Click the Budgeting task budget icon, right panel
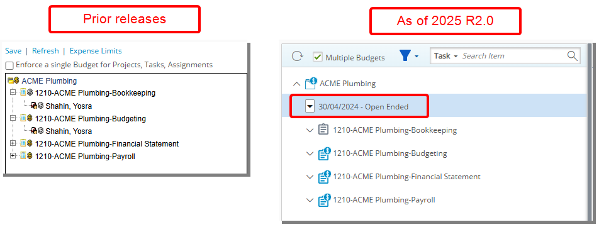Viewport: 599px width, 227px height. [324, 153]
